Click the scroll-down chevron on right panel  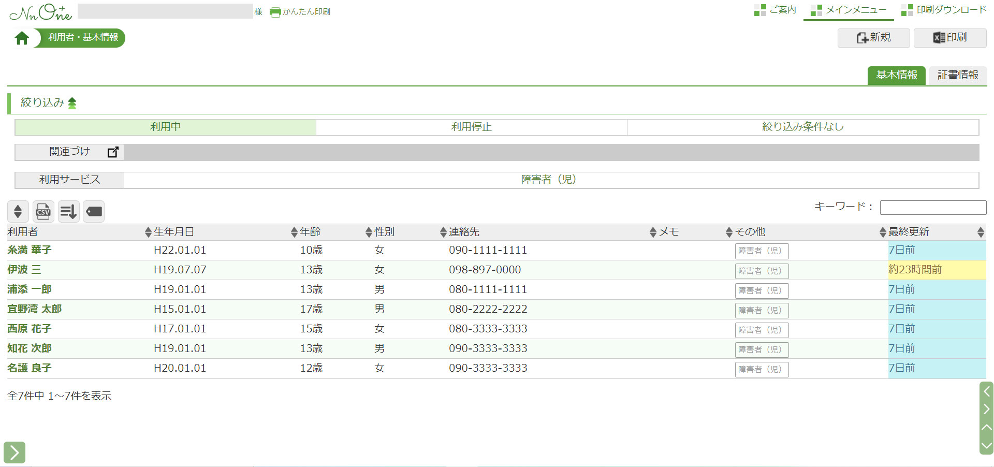click(987, 445)
